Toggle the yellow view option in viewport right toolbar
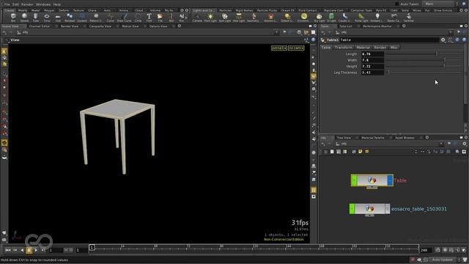 click(x=314, y=76)
